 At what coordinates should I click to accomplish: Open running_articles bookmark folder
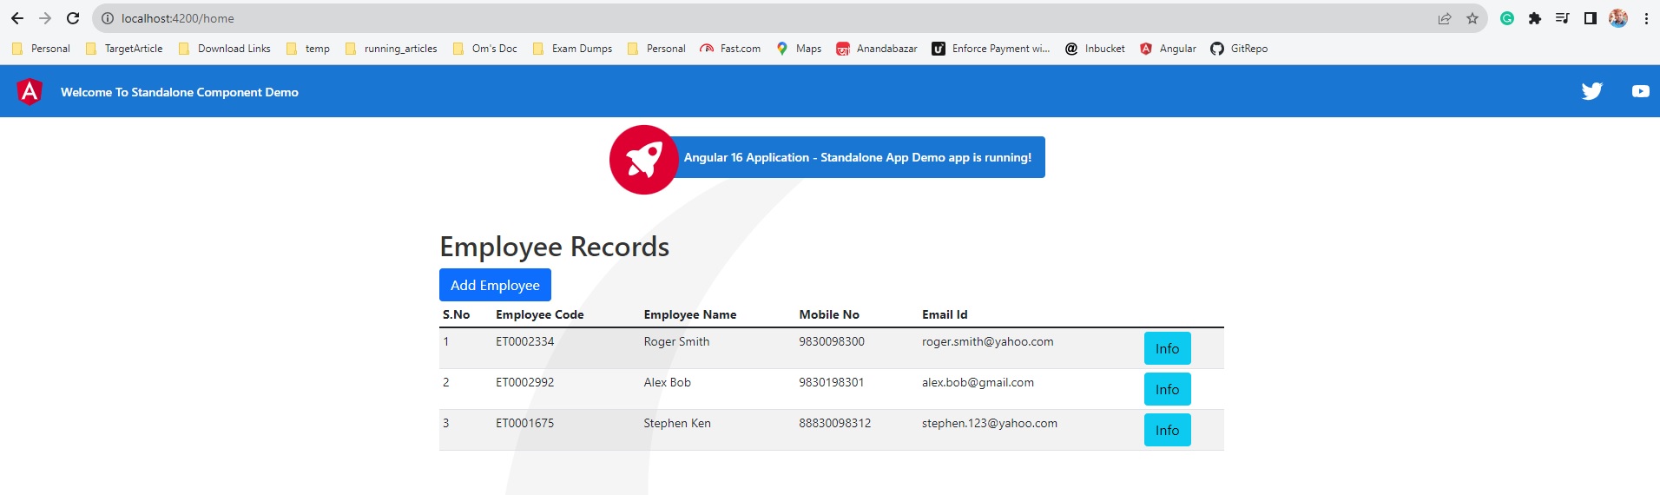(391, 49)
